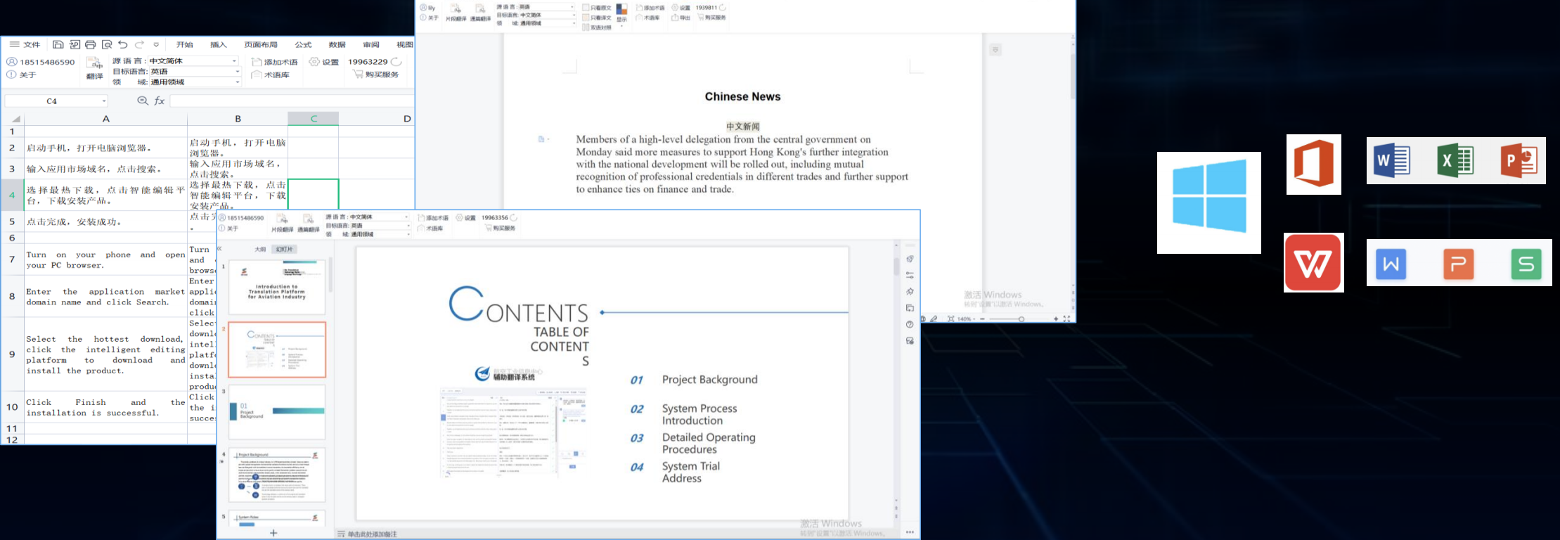Click the 翻译 translate icon in spreadsheet toolbar

(x=94, y=68)
